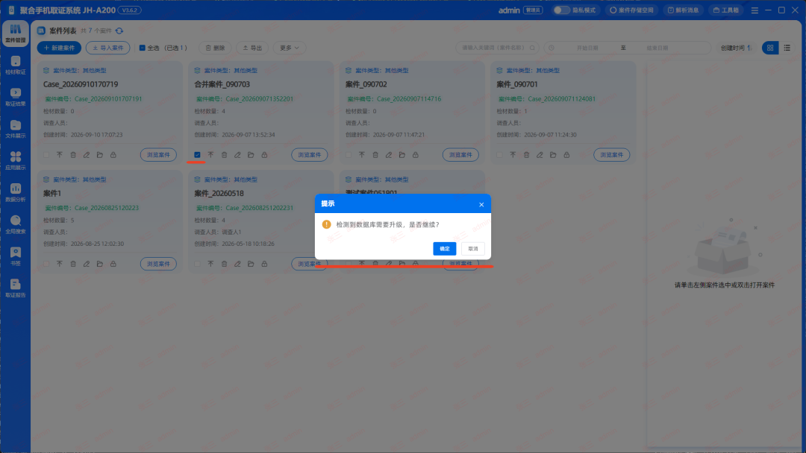Click the trash icon on 合并案件_090703 card

[x=224, y=155]
